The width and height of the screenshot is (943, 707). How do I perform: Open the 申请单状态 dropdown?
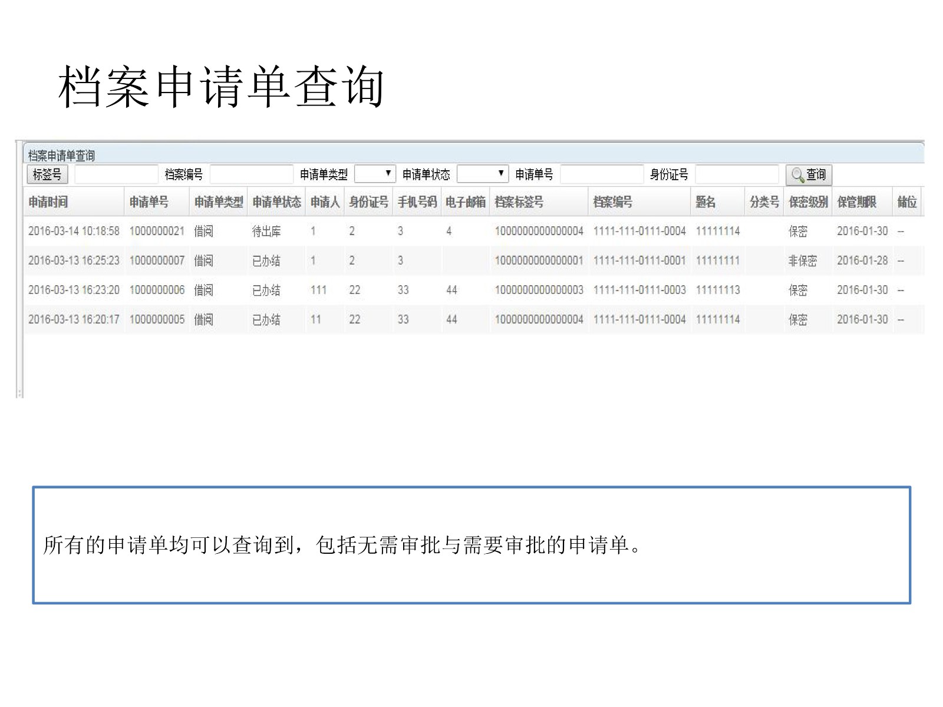pos(483,174)
